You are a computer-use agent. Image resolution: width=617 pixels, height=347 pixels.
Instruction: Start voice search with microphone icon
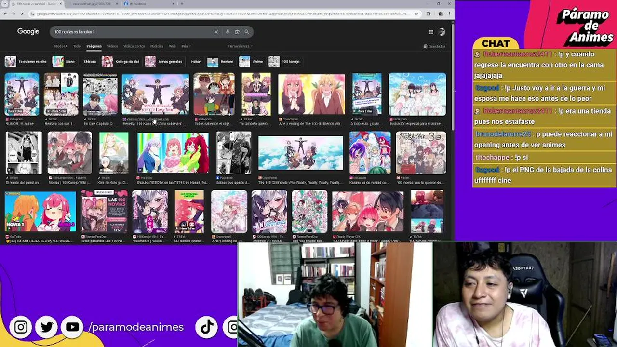pyautogui.click(x=228, y=32)
